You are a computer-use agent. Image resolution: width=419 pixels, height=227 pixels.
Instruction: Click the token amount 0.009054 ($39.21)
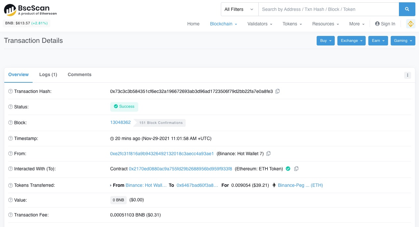click(250, 185)
